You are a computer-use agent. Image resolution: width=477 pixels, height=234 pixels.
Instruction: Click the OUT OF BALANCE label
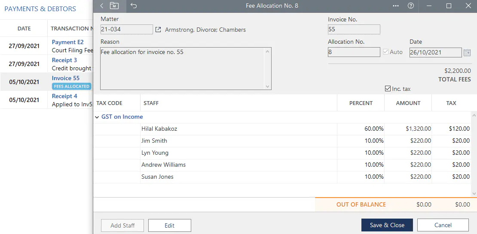[361, 204]
